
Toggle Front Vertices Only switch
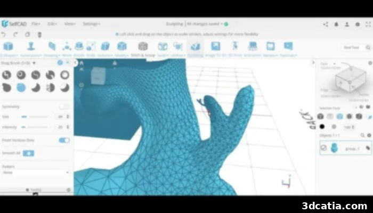(x=64, y=140)
